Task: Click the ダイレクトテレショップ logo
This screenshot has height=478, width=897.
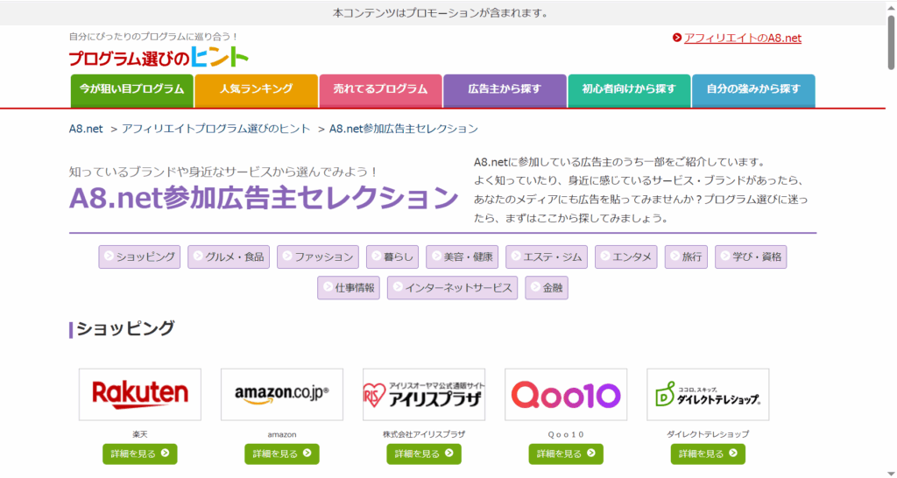Action: (708, 394)
